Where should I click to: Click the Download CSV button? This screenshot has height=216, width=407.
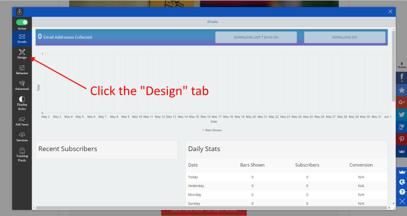coord(344,38)
